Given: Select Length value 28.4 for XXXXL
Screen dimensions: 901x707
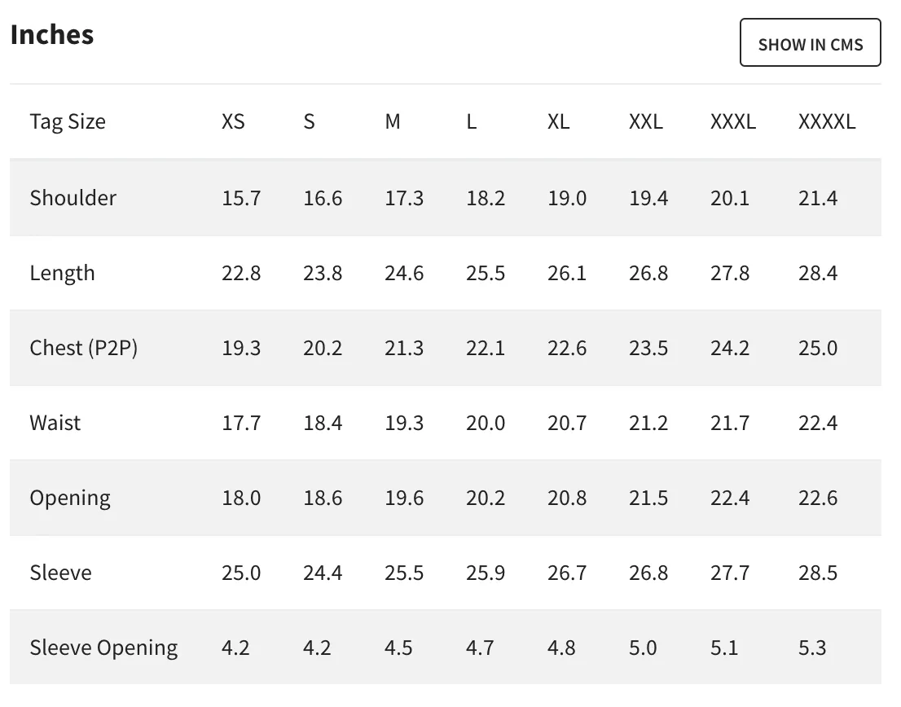Looking at the screenshot, I should (818, 273).
